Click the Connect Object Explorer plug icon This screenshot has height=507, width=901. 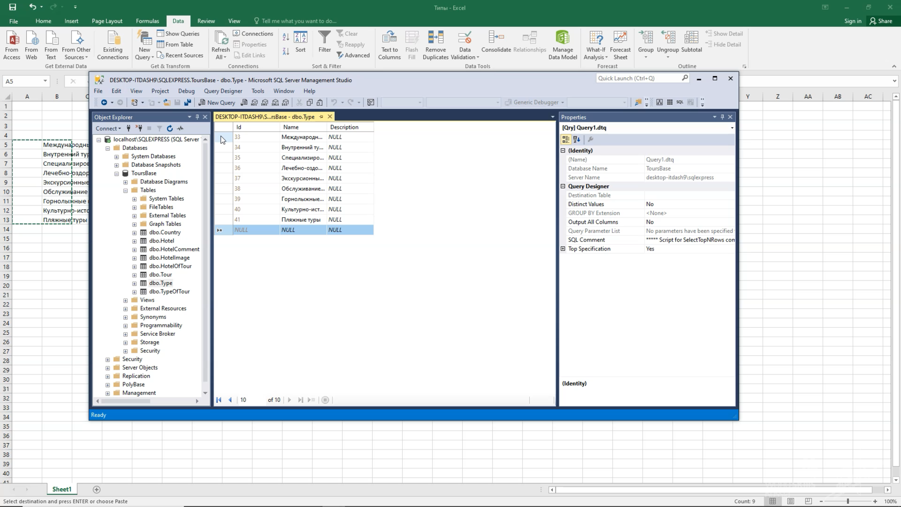(128, 128)
